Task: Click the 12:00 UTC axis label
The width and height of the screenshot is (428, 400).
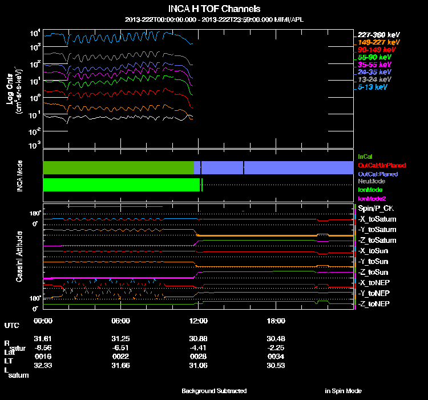Action: [x=198, y=321]
